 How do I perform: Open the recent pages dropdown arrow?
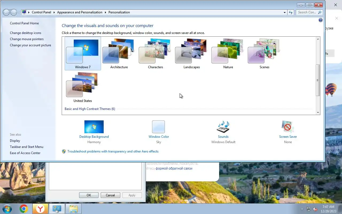(x=19, y=12)
